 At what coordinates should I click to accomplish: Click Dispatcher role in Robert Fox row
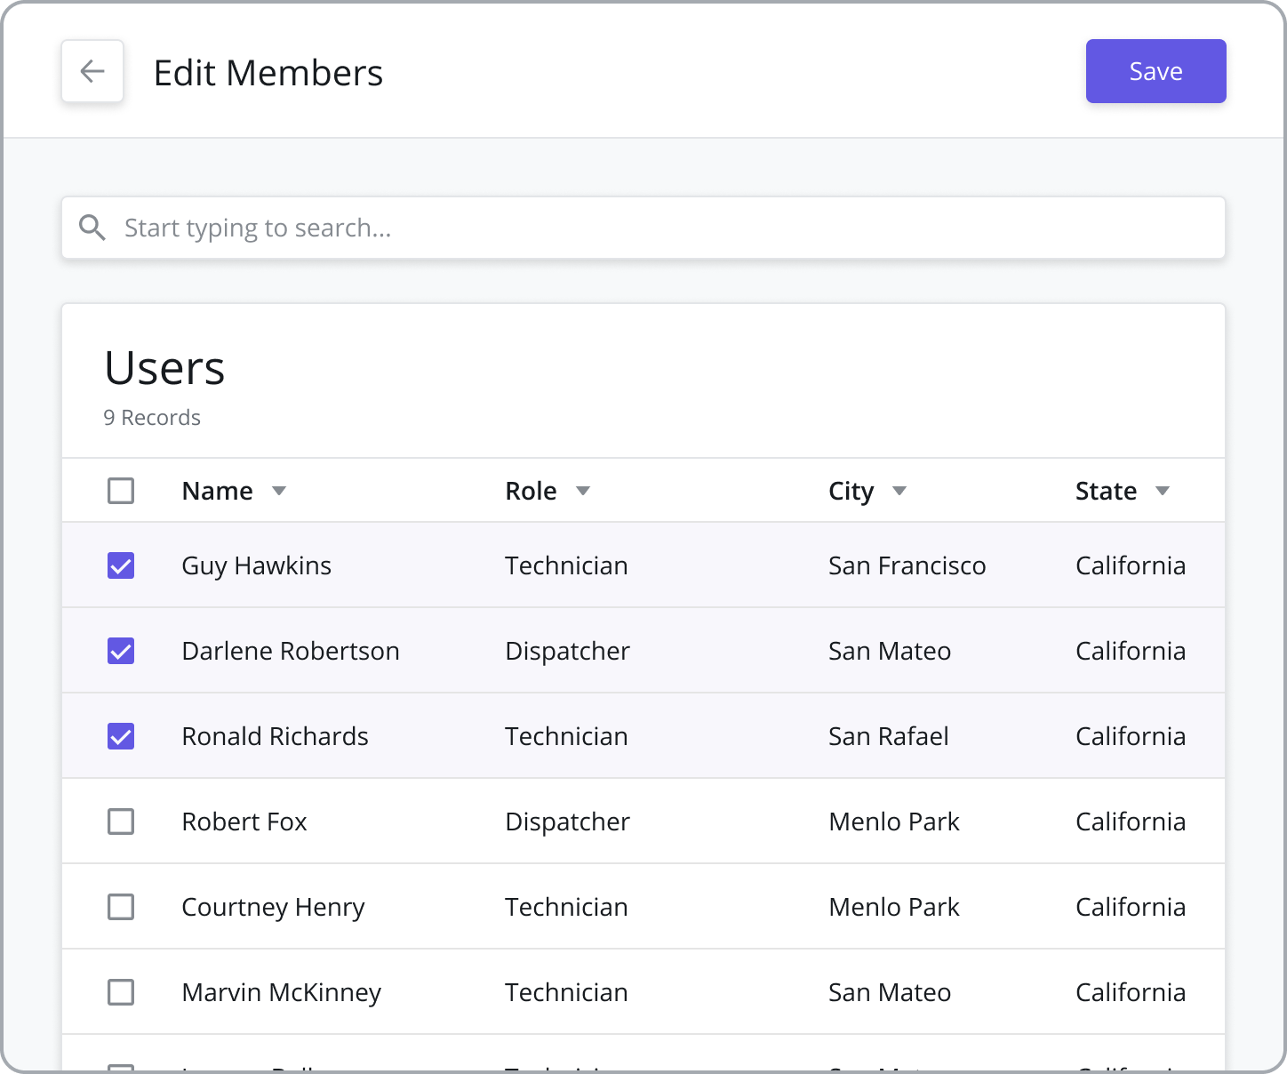tap(568, 822)
